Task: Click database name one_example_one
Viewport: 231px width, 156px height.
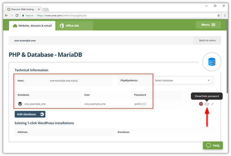Action: click(x=35, y=104)
